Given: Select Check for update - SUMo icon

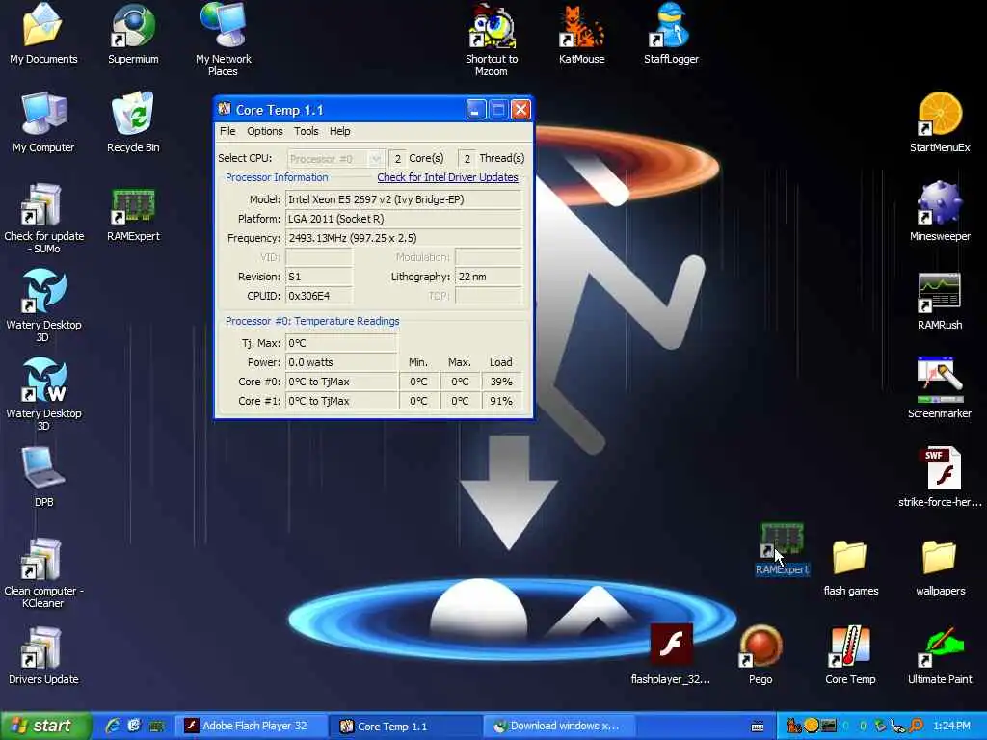Looking at the screenshot, I should click(x=43, y=218).
